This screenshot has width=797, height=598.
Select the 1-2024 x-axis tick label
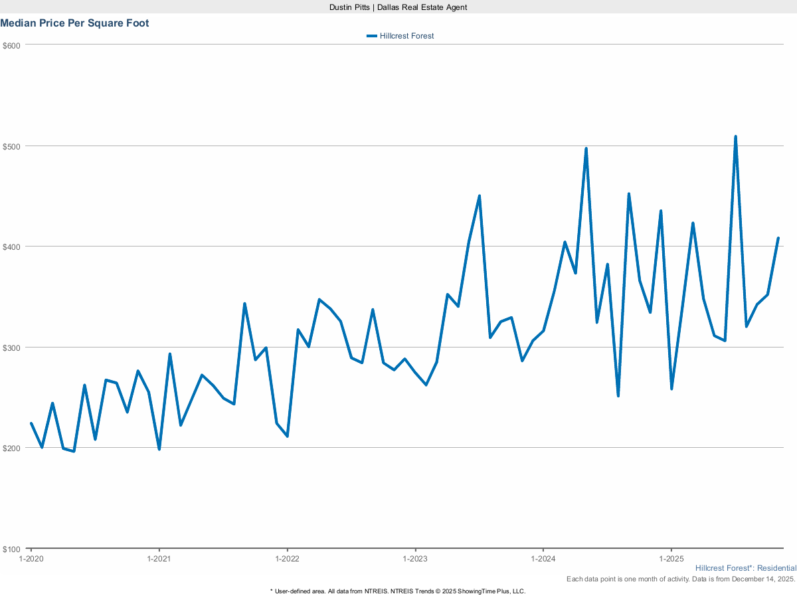[543, 559]
